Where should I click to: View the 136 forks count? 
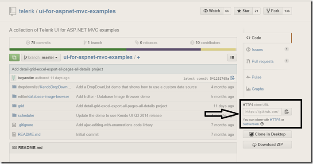[287, 11]
